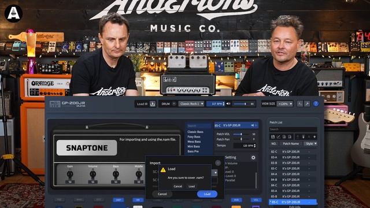The width and height of the screenshot is (370, 208).
Task: Click the blue Load button in Import dialog
Action: 207,194
